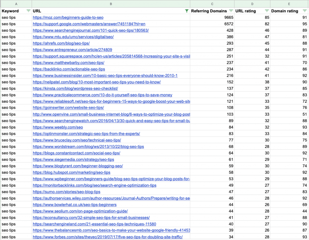
Task: Open the entrepreneur.com article 274809 link
Action: point(72,50)
